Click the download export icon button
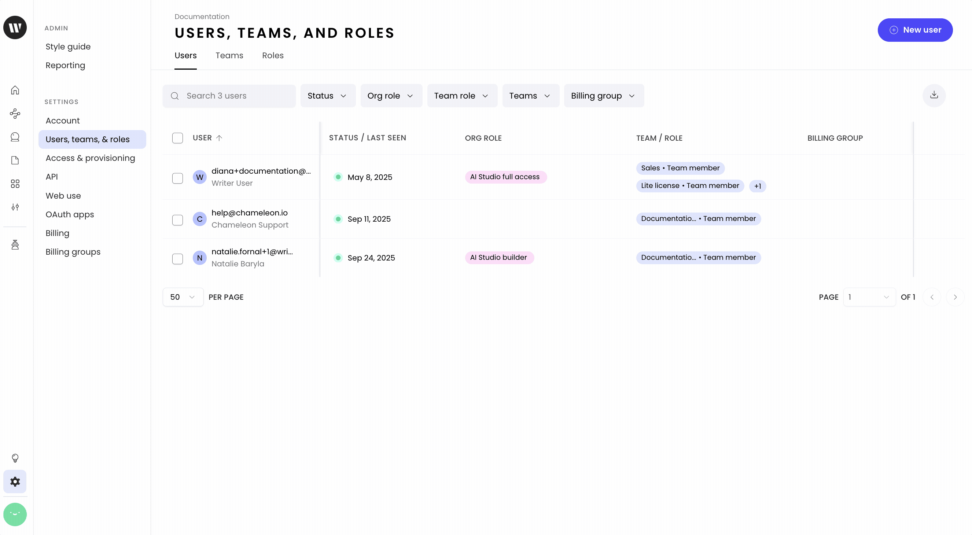 (x=934, y=95)
